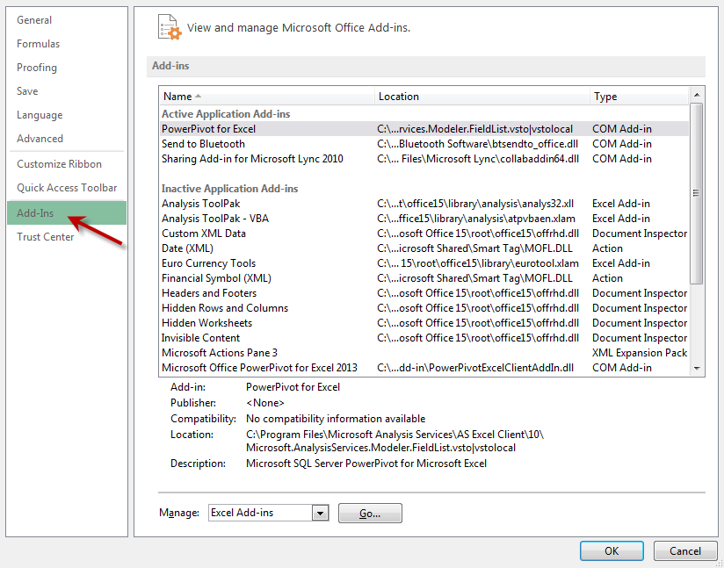
Task: Select the Euro Currency Tools row
Action: click(x=424, y=263)
